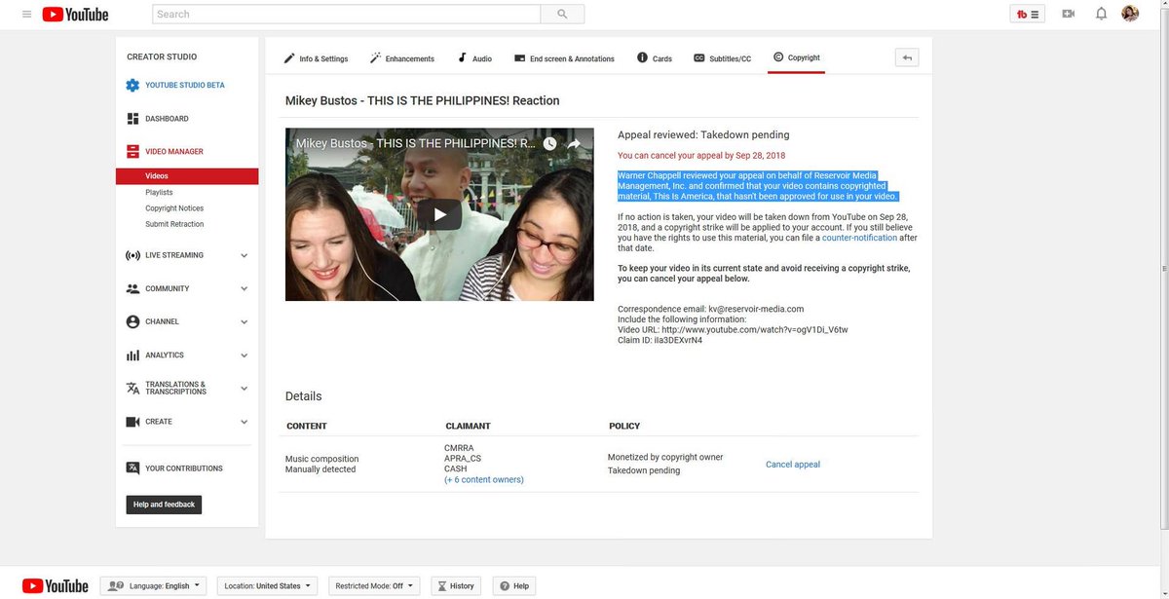
Task: Open the notifications bell
Action: pyautogui.click(x=1101, y=14)
